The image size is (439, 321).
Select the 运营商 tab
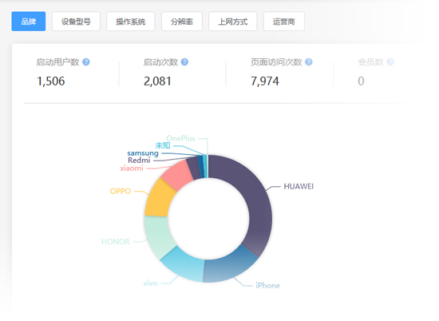(x=284, y=22)
